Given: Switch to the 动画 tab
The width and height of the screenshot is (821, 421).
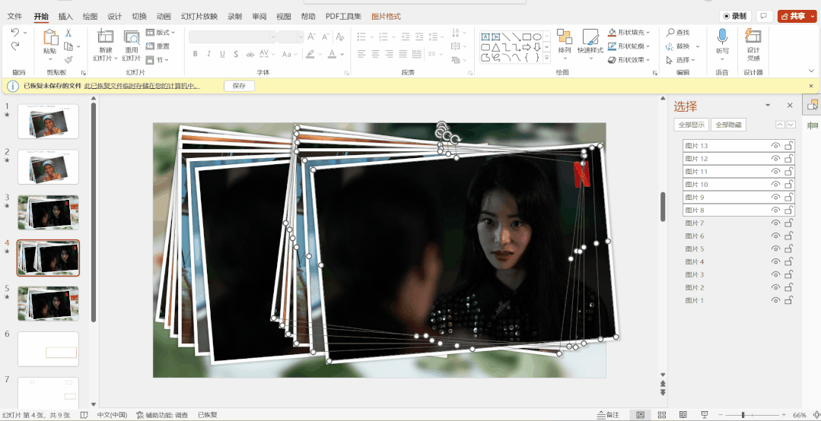Looking at the screenshot, I should (164, 16).
